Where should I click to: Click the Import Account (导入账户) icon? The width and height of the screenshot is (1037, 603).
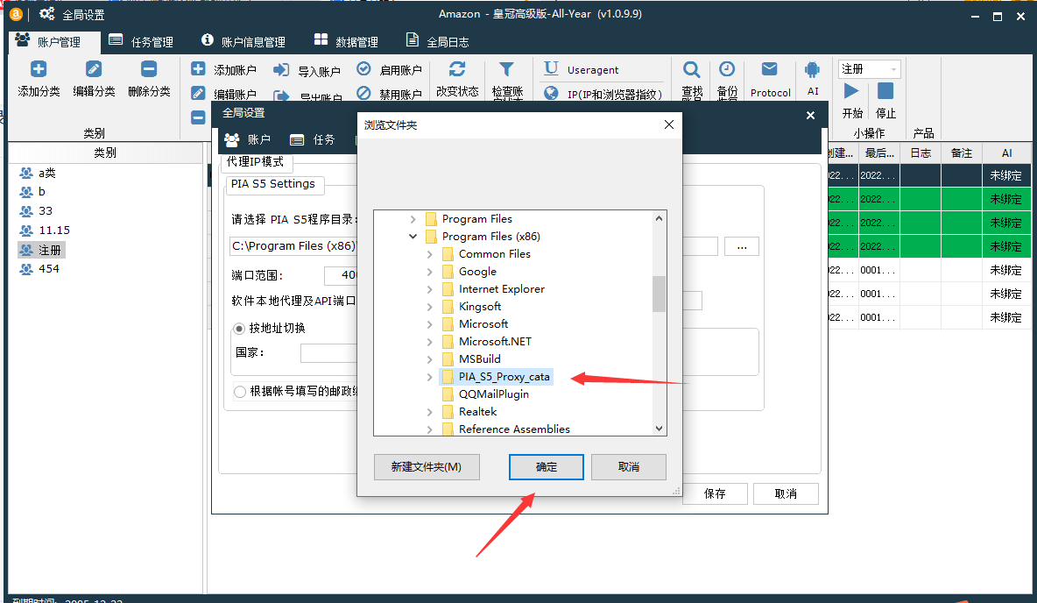tap(281, 70)
